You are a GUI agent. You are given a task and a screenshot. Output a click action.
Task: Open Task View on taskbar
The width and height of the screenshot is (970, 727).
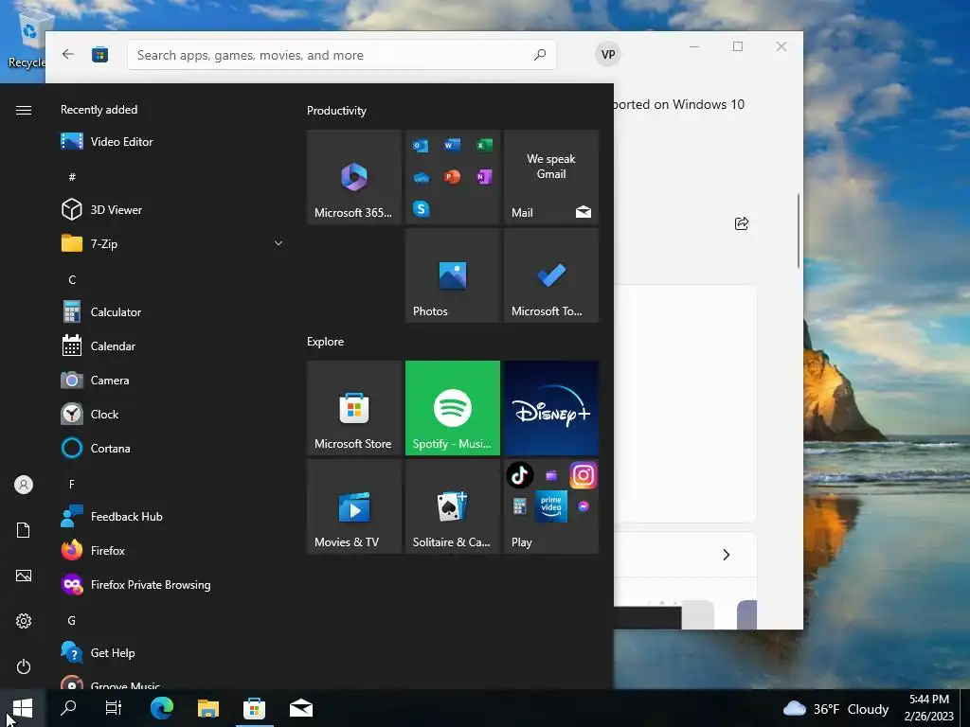[114, 708]
